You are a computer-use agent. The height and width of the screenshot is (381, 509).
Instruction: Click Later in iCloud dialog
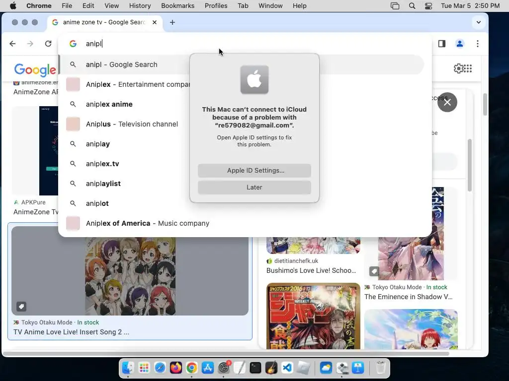click(254, 187)
